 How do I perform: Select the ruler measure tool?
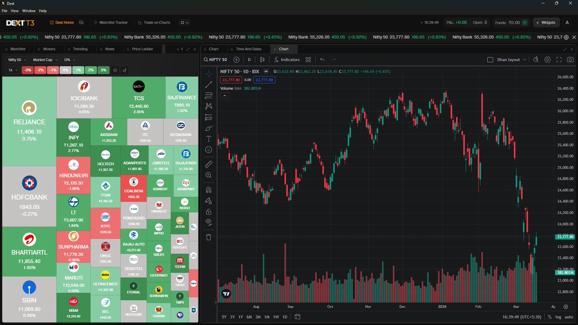209,164
